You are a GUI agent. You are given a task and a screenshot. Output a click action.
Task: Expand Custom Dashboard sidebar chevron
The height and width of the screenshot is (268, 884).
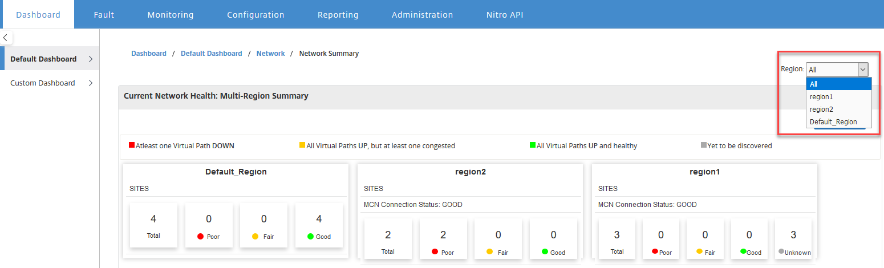[90, 83]
